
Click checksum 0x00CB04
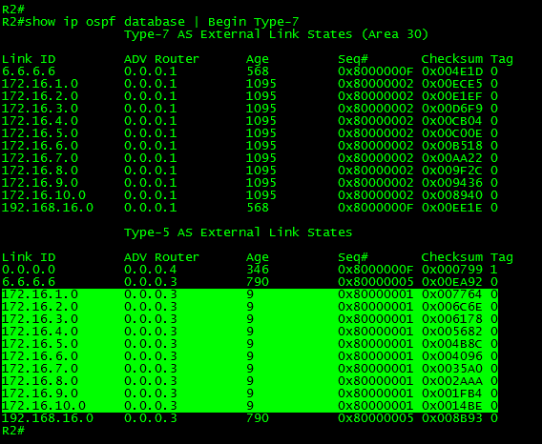(x=451, y=121)
